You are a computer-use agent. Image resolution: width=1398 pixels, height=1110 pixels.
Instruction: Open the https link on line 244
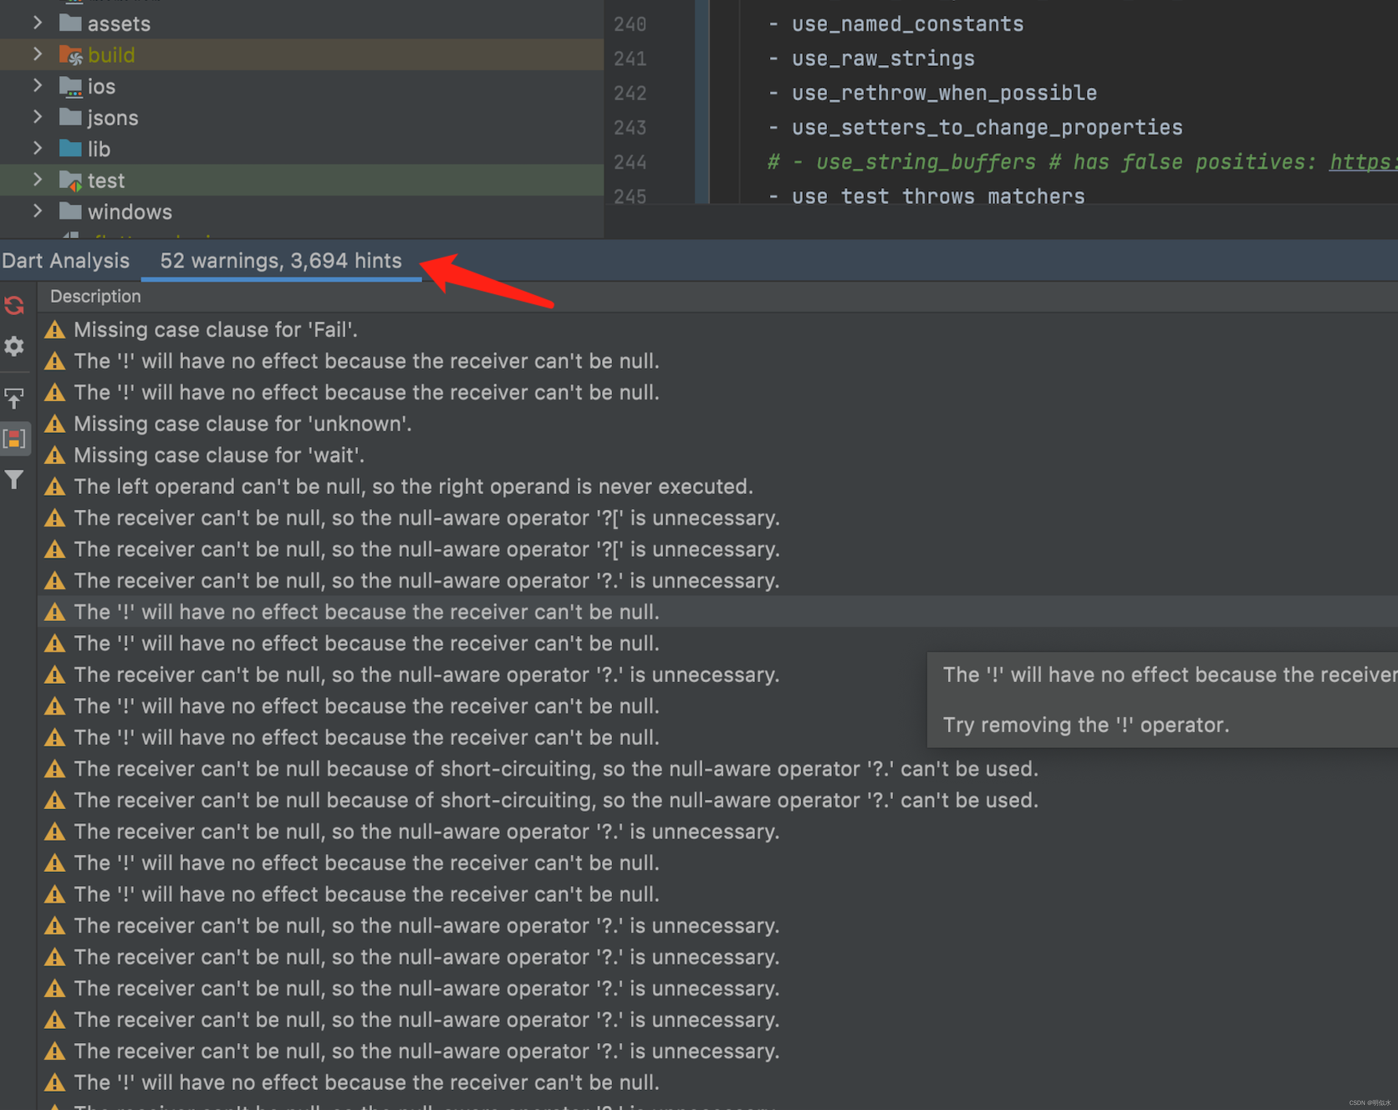[x=1362, y=162]
